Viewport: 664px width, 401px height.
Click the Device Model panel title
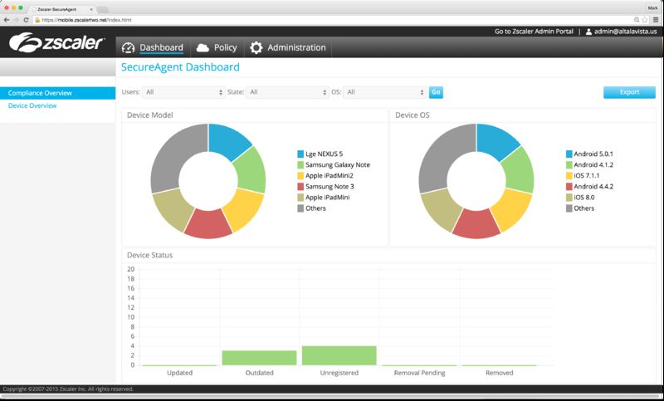tap(150, 115)
